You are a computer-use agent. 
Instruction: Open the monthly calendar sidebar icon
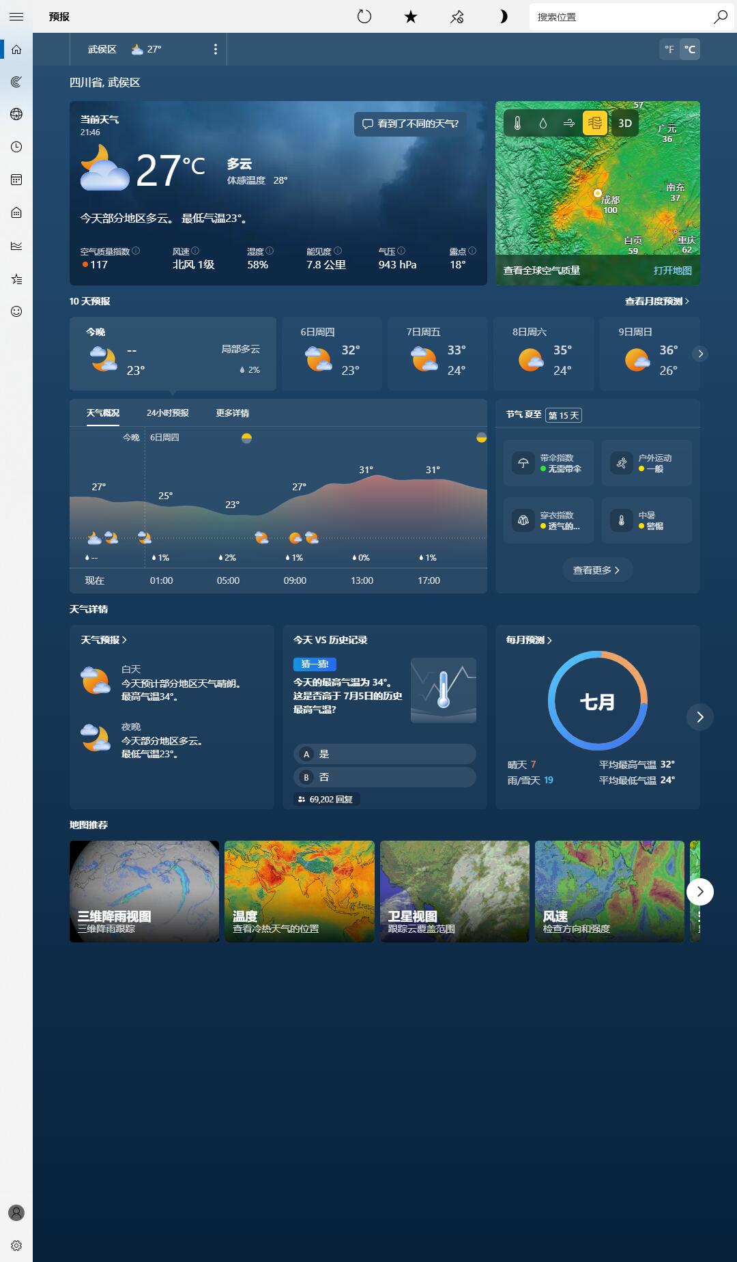tap(16, 180)
